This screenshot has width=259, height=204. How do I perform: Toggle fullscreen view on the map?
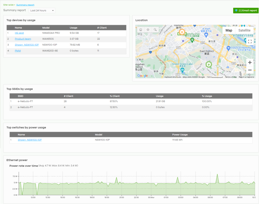(250, 42)
